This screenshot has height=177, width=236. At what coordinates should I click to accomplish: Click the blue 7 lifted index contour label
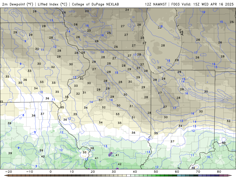[x=6, y=105]
